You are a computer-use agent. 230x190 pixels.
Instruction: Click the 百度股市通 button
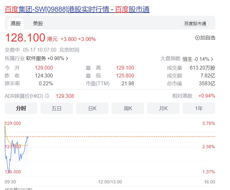pos(195,24)
